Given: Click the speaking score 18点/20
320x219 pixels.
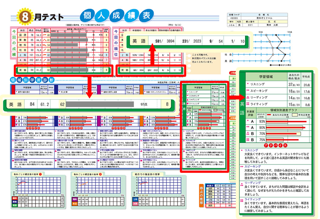Looking at the screenshot, I should click(294, 91).
